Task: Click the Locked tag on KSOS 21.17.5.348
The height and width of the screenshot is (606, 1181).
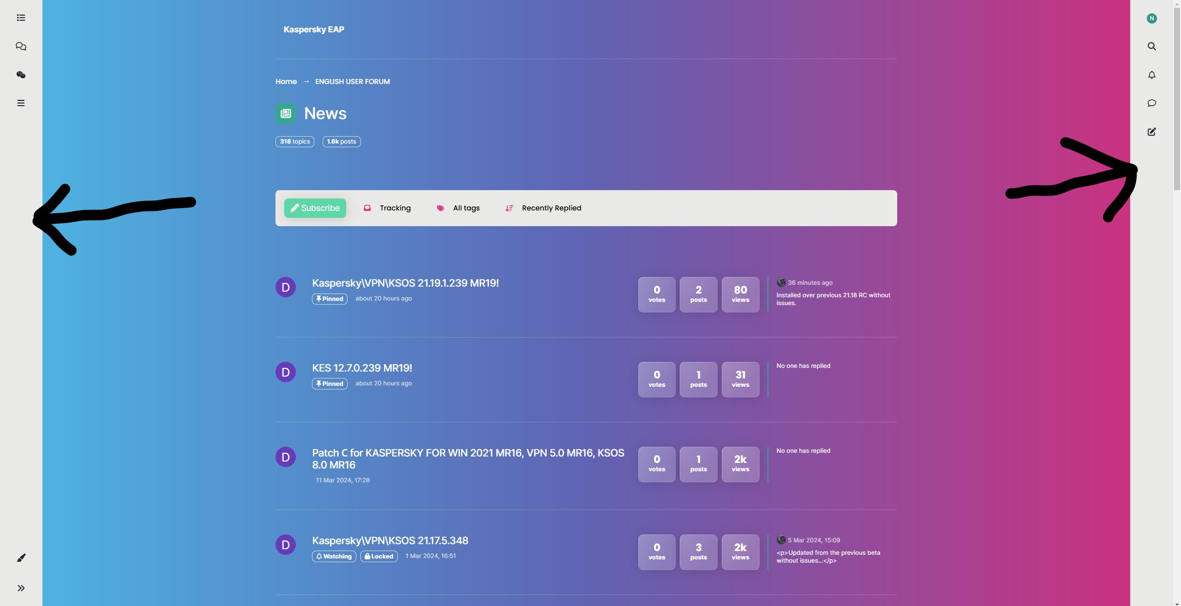Action: pos(379,557)
